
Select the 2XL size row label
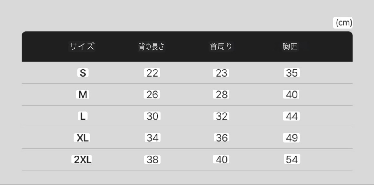82,159
